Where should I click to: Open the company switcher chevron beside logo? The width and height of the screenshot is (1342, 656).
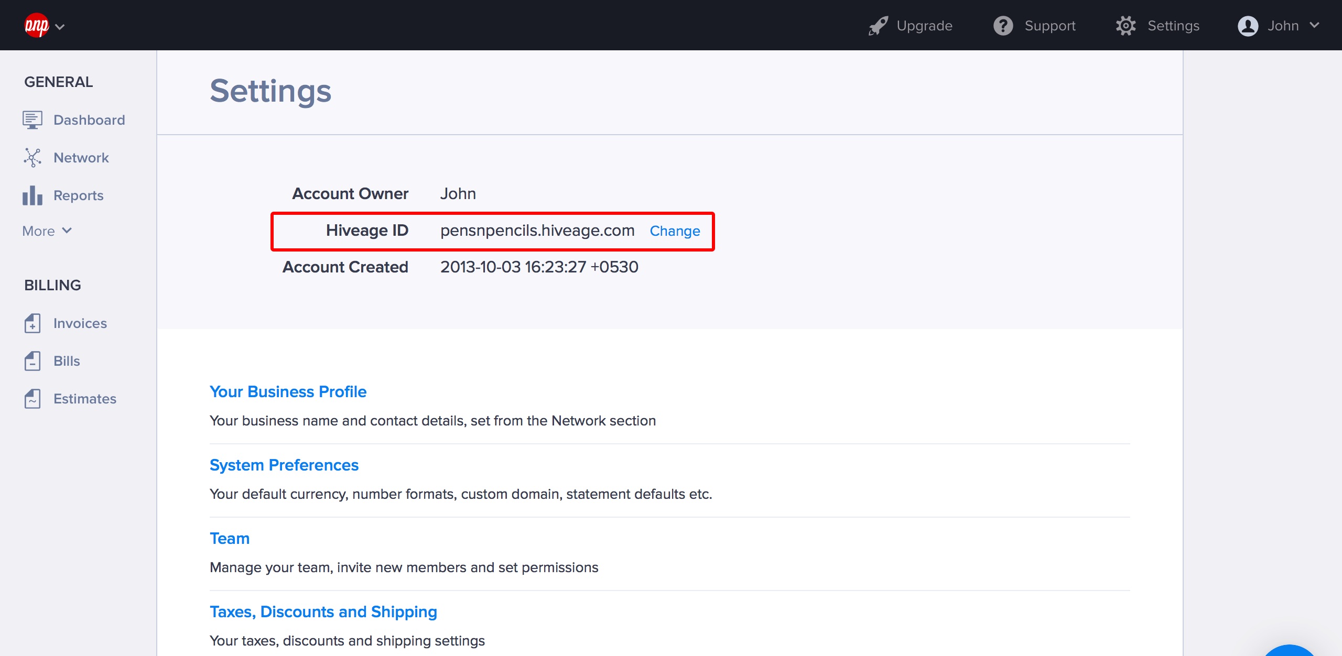tap(60, 27)
